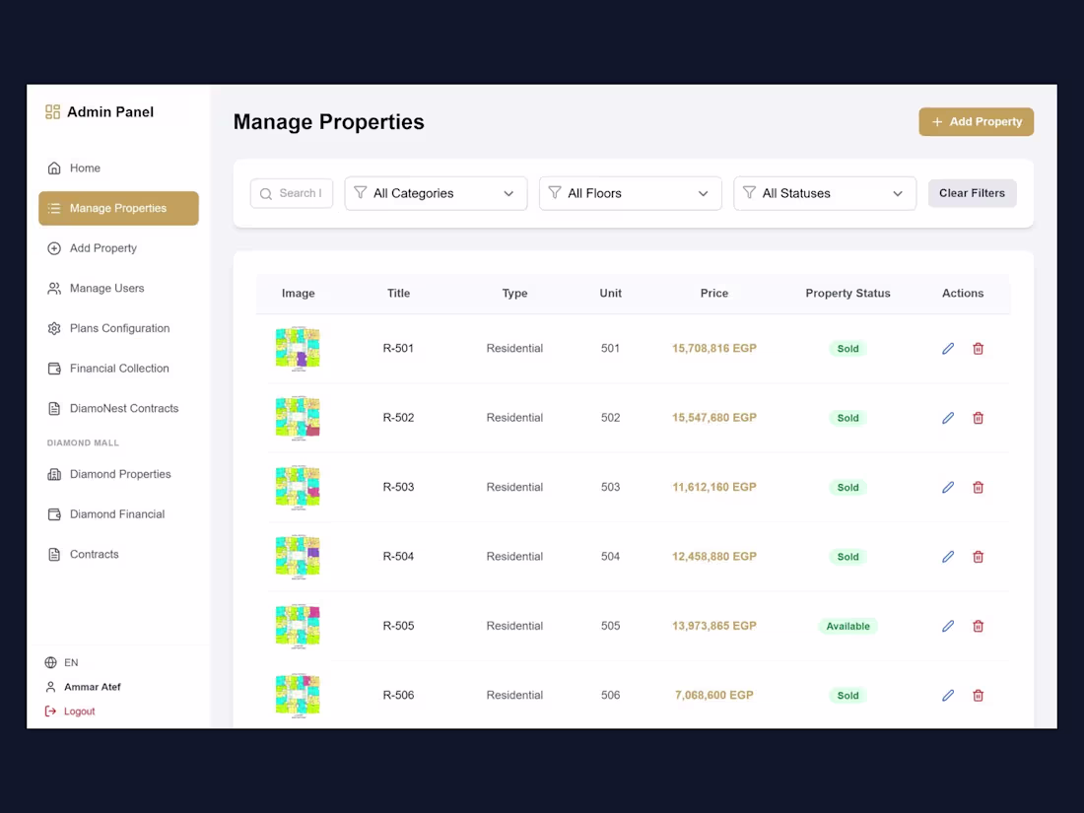
Task: Delete the R-503 property row
Action: (x=979, y=488)
